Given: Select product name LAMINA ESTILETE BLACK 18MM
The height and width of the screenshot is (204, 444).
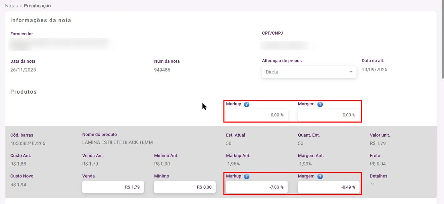Looking at the screenshot, I should [117, 142].
